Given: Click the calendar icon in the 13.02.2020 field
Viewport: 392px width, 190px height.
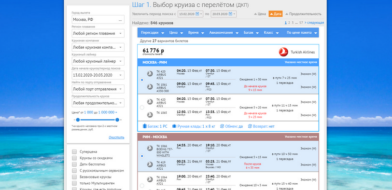Looking at the screenshot, I should click(197, 14).
